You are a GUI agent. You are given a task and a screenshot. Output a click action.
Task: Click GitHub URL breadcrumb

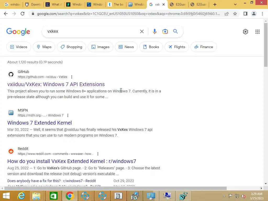[43, 77]
